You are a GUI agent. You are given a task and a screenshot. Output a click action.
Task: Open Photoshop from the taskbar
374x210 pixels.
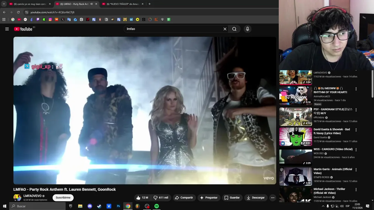118,206
